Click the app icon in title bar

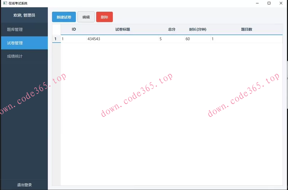point(5,3)
